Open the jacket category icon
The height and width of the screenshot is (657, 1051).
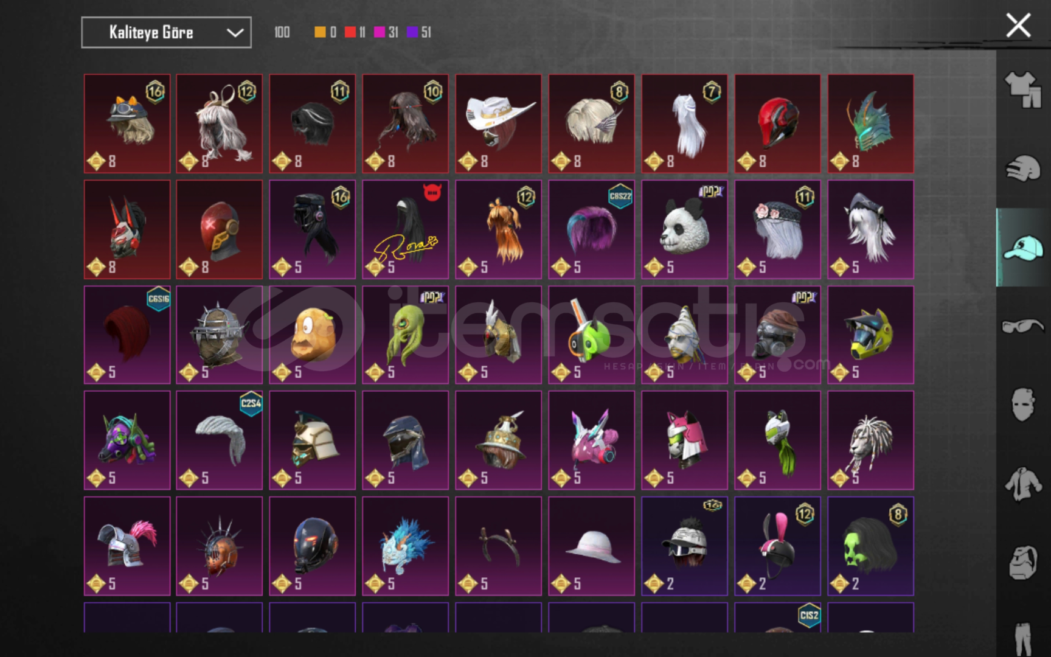(x=1023, y=484)
